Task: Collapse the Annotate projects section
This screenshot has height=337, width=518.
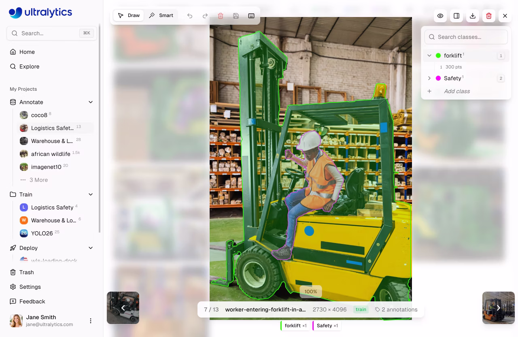Action: coord(91,102)
